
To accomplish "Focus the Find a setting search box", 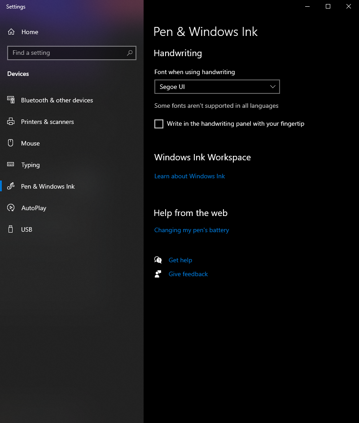I will [72, 53].
